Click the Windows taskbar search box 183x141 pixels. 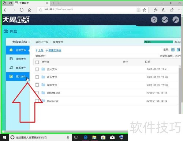[x=40, y=137]
